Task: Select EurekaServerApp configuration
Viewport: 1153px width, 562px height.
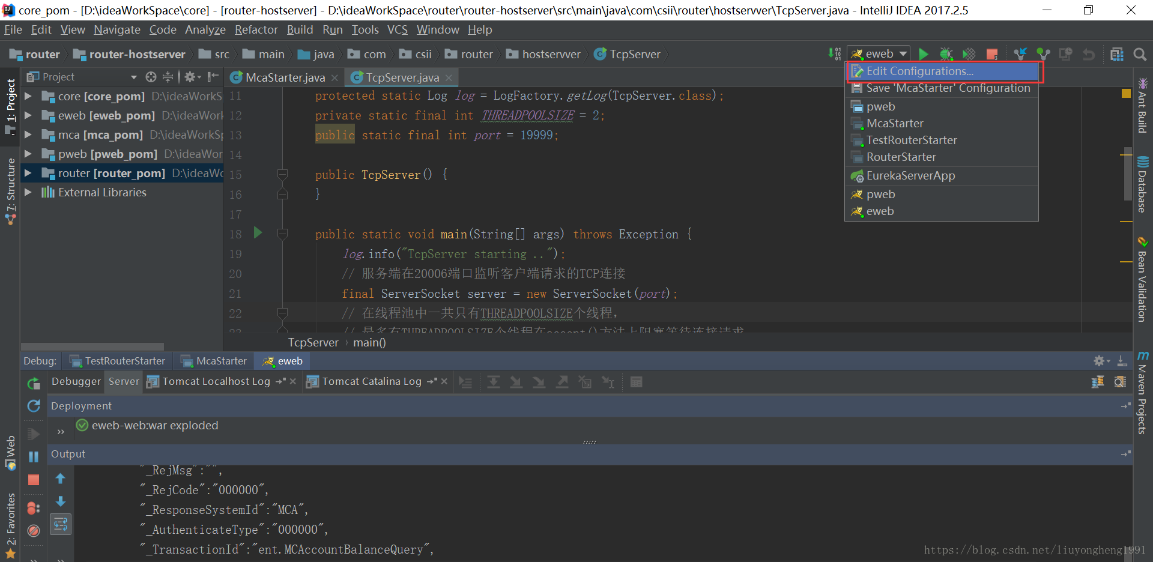Action: coord(942,175)
